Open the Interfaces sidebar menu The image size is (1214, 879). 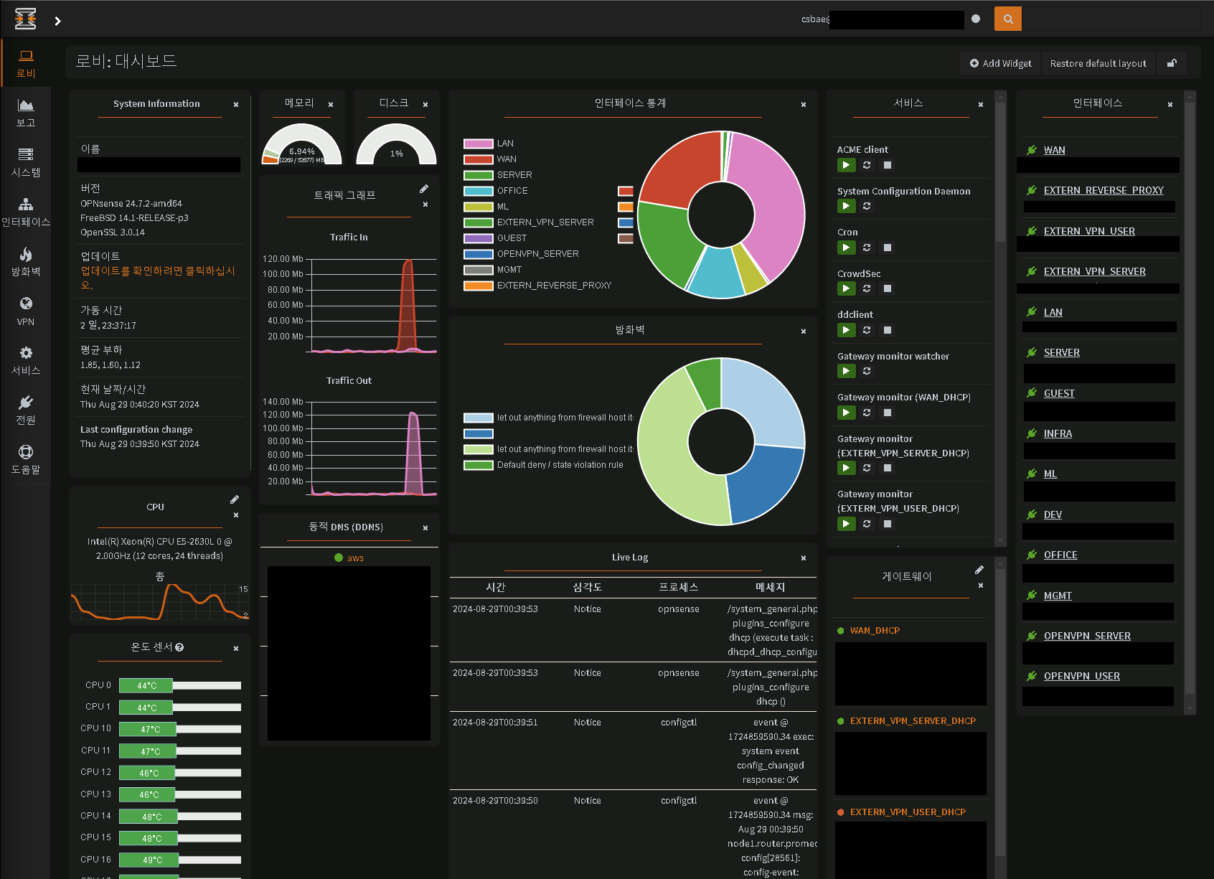[x=26, y=212]
